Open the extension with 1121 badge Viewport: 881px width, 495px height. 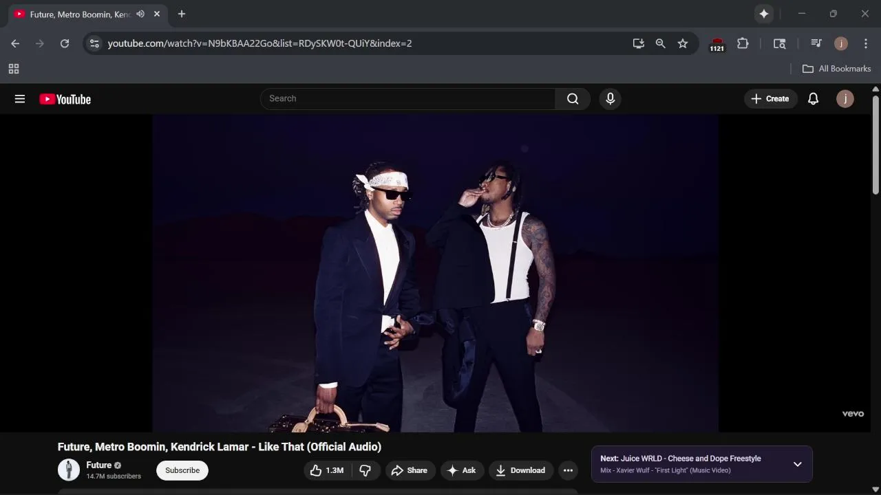(717, 44)
